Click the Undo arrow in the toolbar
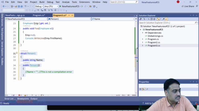The height and width of the screenshot is (111, 199). [x=25, y=6]
